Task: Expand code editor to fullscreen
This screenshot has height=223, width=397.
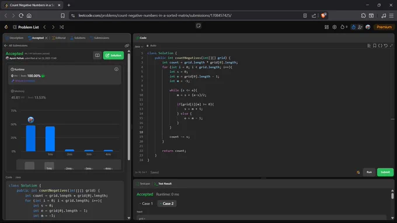Action: pos(391,46)
